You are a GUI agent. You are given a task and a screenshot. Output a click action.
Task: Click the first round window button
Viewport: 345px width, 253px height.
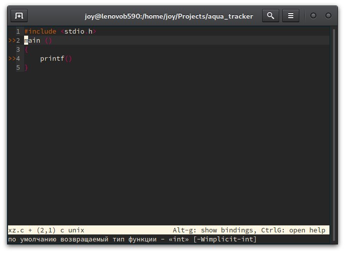313,16
